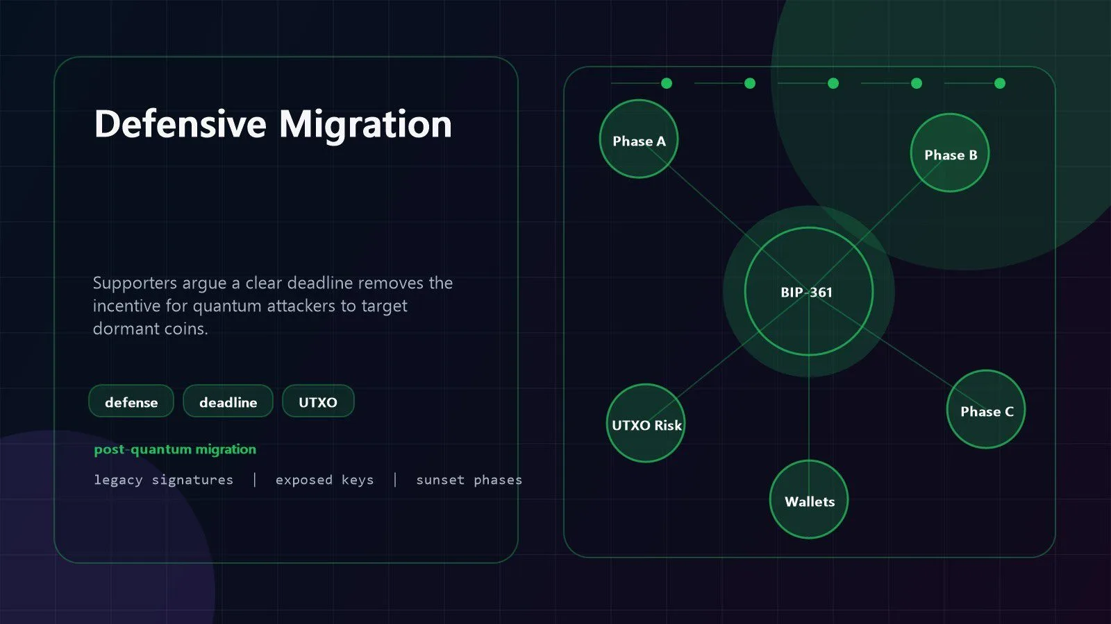This screenshot has width=1111, height=624.
Task: Click the 'sunset phases' text
Action: pos(469,480)
